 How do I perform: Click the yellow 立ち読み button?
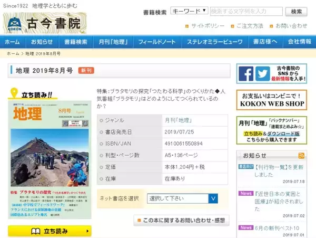click(x=50, y=231)
